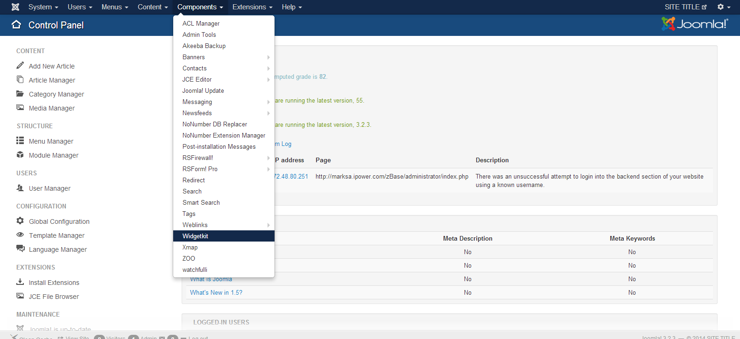Select Admin Tools menu entry
Image resolution: width=740 pixels, height=339 pixels.
(x=224, y=35)
